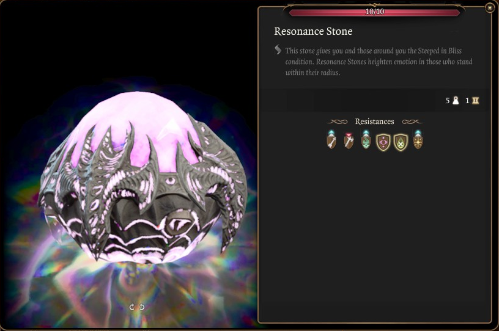Close the Resonance Stone examine panel

click(489, 7)
